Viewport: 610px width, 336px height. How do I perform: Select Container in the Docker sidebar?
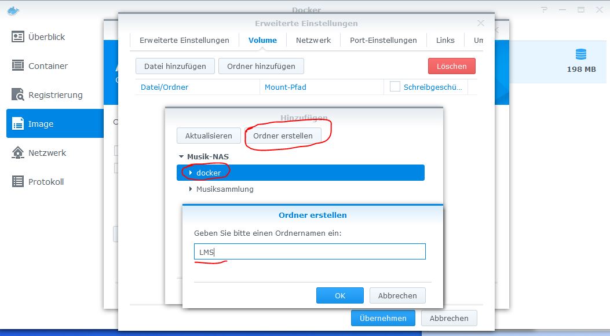point(46,65)
